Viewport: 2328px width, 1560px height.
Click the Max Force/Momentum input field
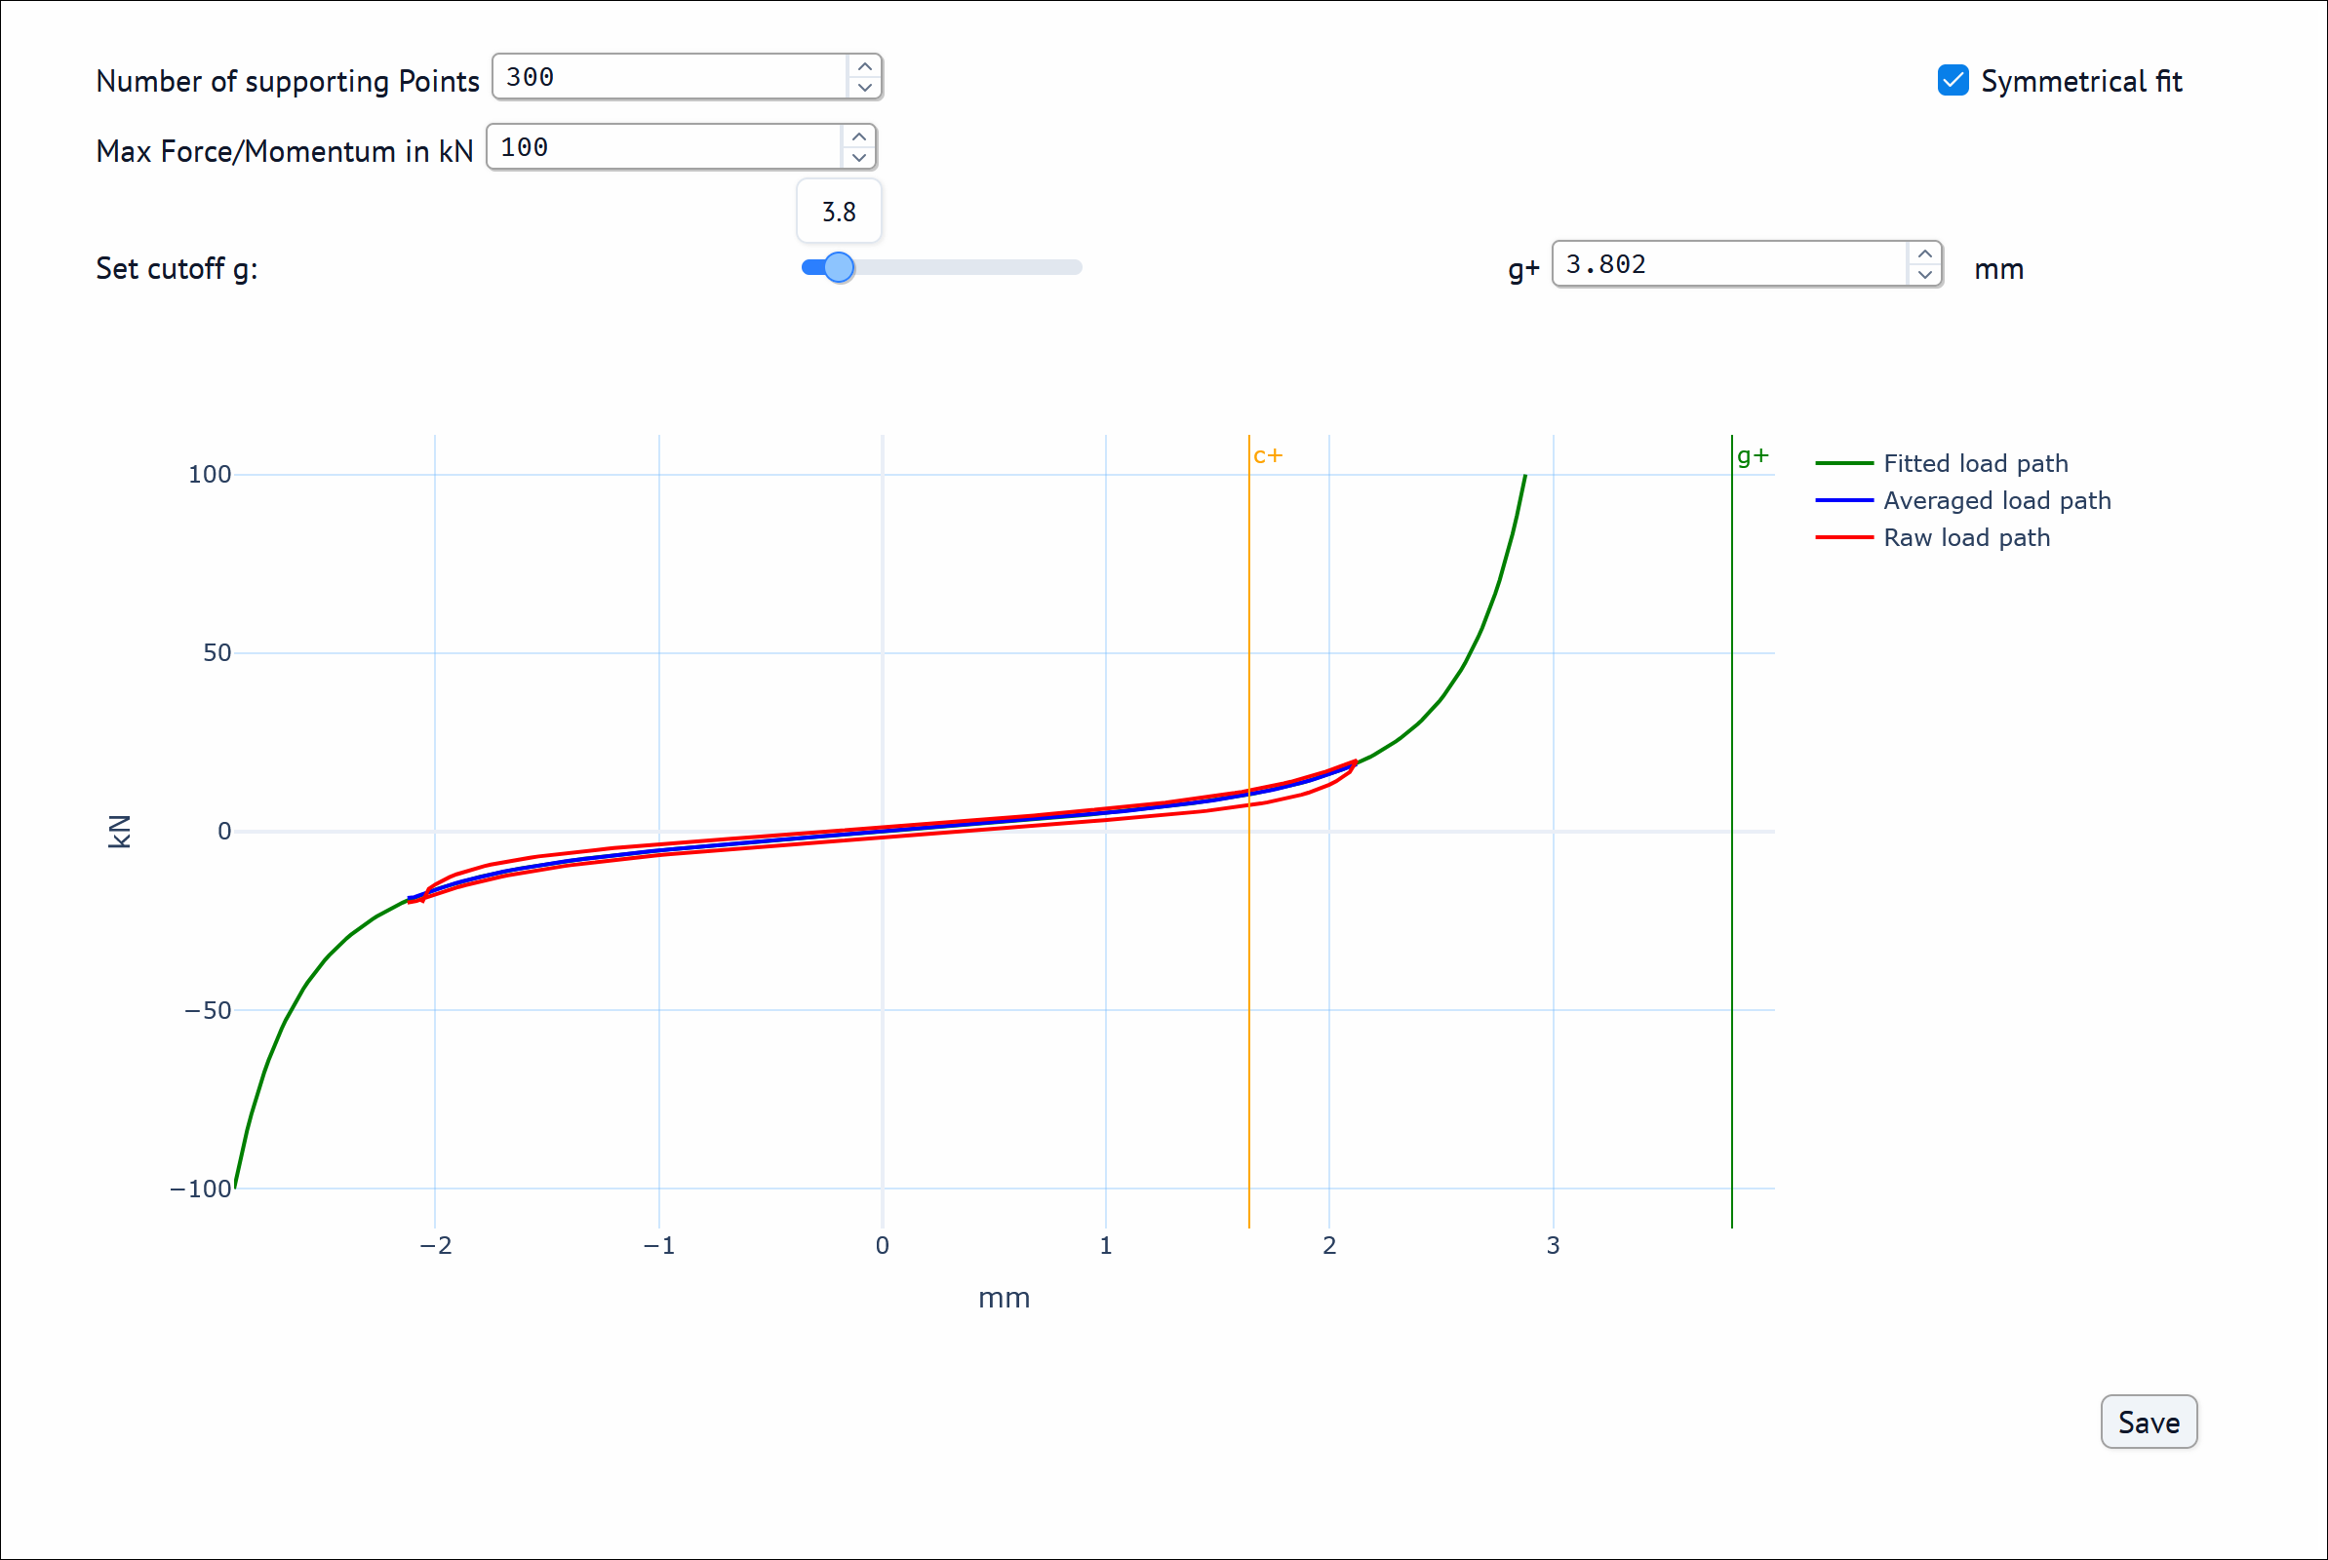coord(664,147)
